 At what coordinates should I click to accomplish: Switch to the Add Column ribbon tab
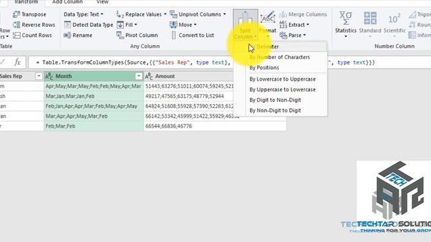[67, 2]
